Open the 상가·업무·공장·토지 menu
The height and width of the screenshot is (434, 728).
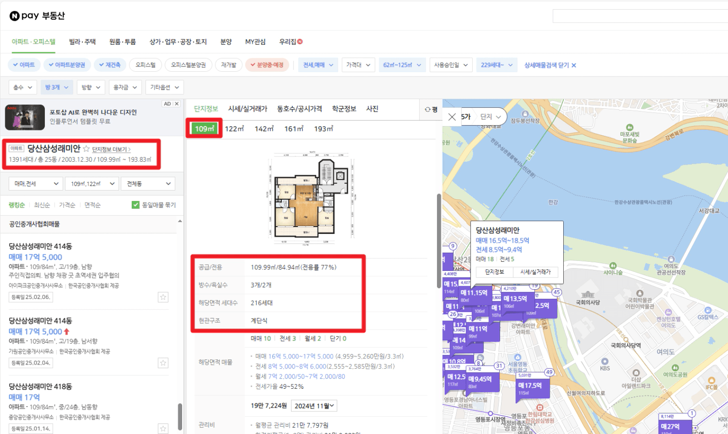coord(178,42)
